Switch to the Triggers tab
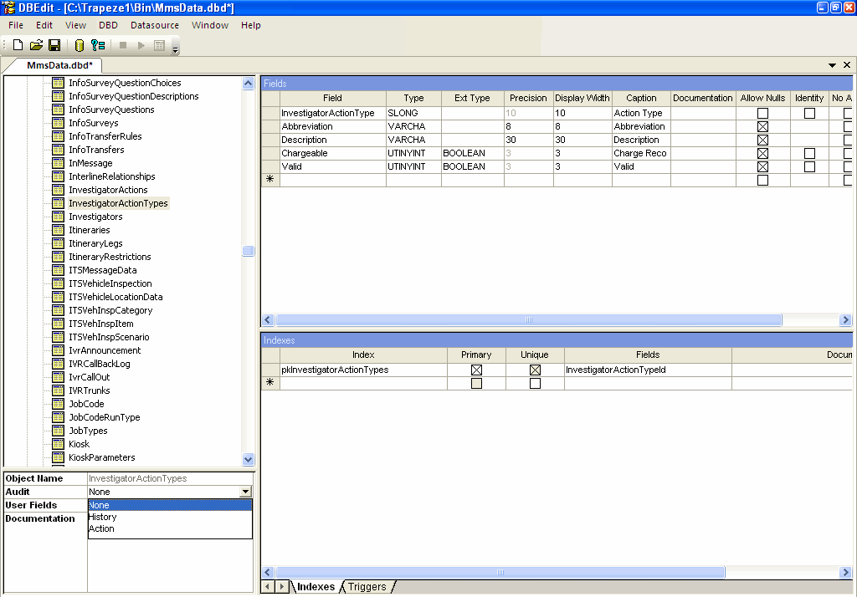 point(366,586)
